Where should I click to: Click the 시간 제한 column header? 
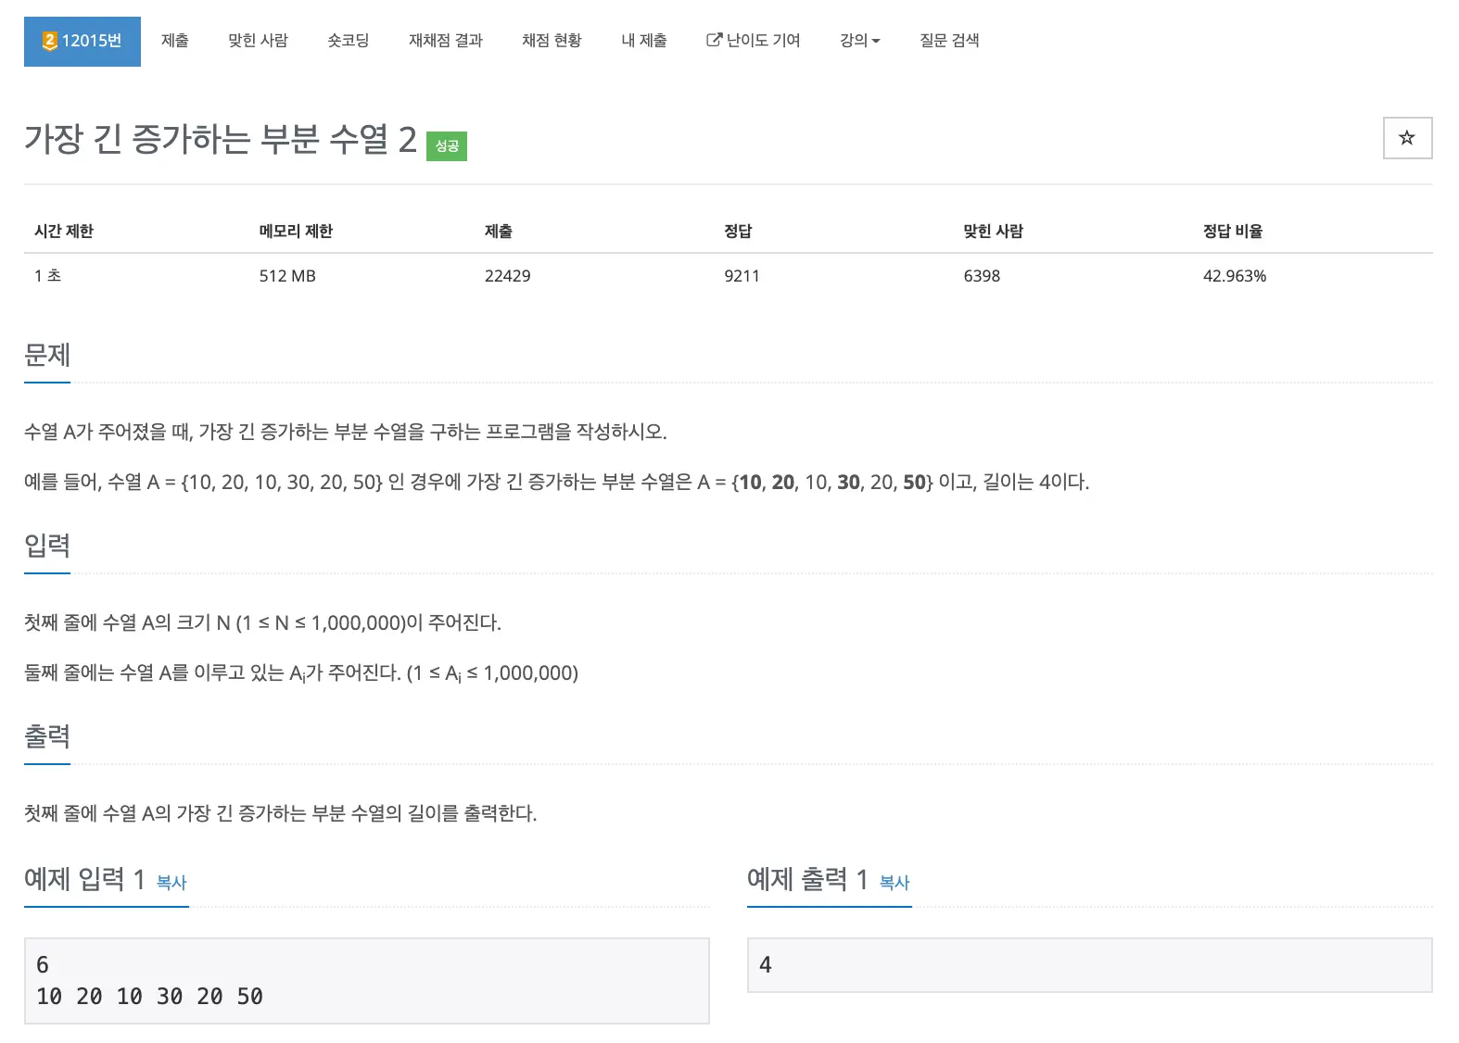(x=64, y=232)
